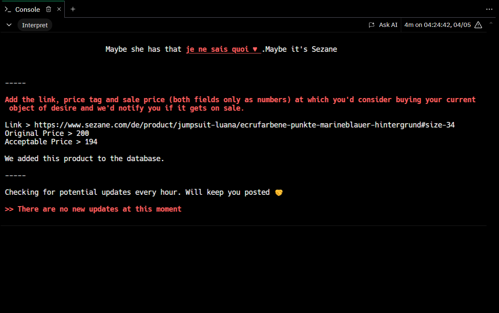Click the Ask AI label
Image resolution: width=499 pixels, height=313 pixels.
[x=388, y=25]
